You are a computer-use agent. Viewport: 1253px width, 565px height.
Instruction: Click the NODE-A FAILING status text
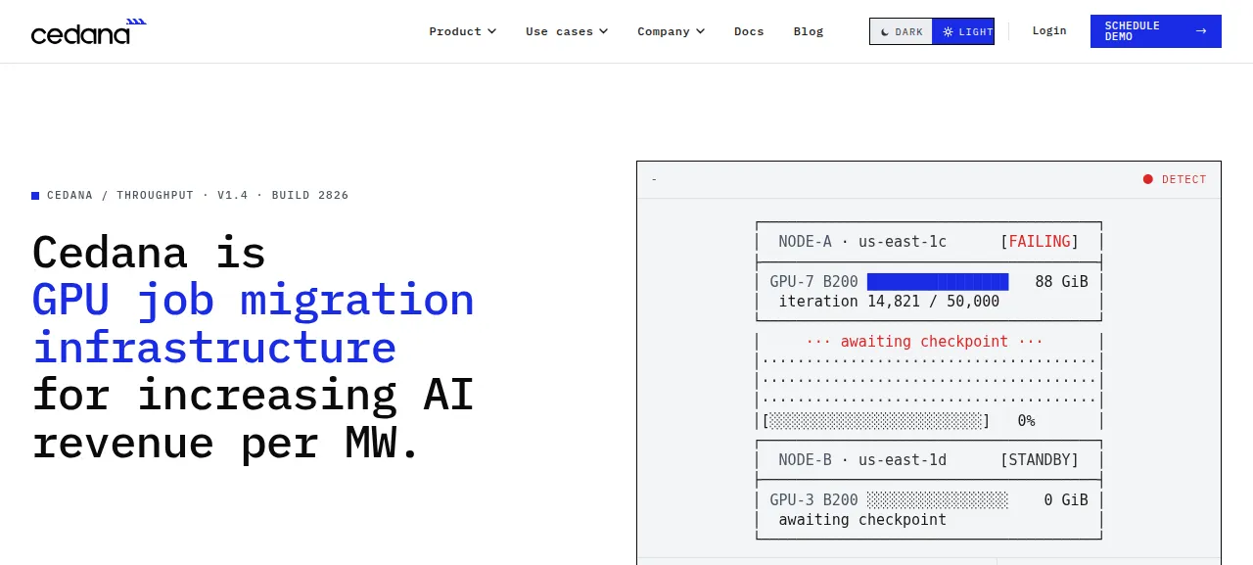pos(1040,242)
